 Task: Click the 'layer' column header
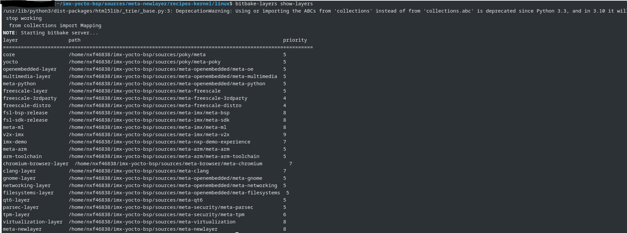click(x=10, y=40)
